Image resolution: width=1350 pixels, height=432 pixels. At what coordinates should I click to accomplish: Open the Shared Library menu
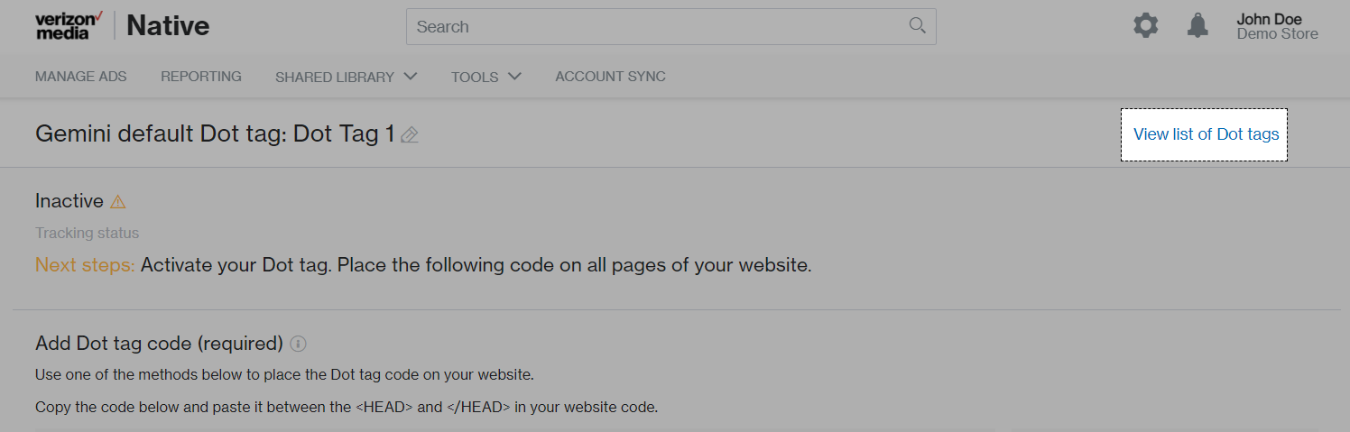point(335,77)
